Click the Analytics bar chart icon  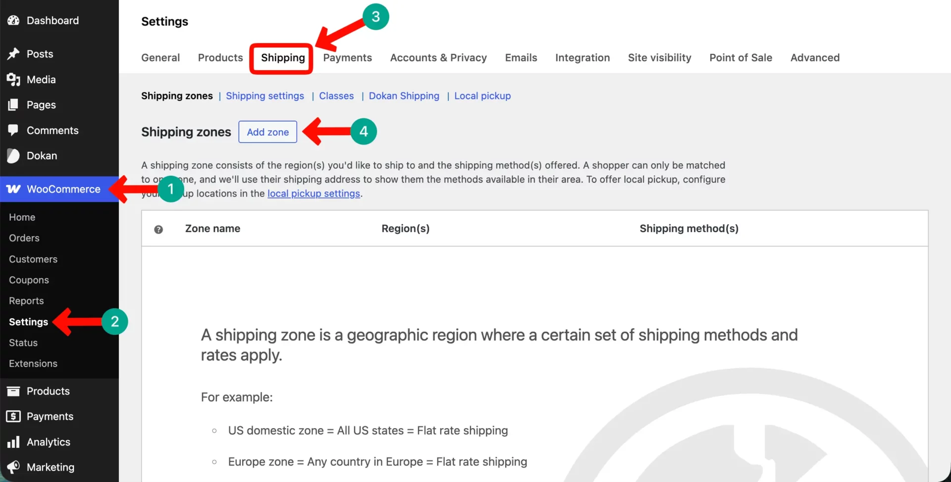tap(13, 442)
